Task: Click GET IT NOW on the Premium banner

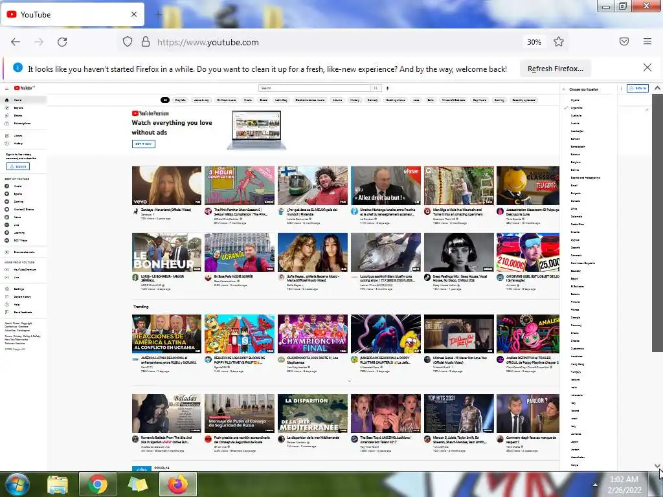Action: point(143,144)
